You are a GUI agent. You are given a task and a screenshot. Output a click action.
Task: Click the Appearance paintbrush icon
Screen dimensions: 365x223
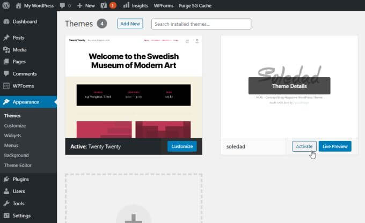tap(6, 102)
